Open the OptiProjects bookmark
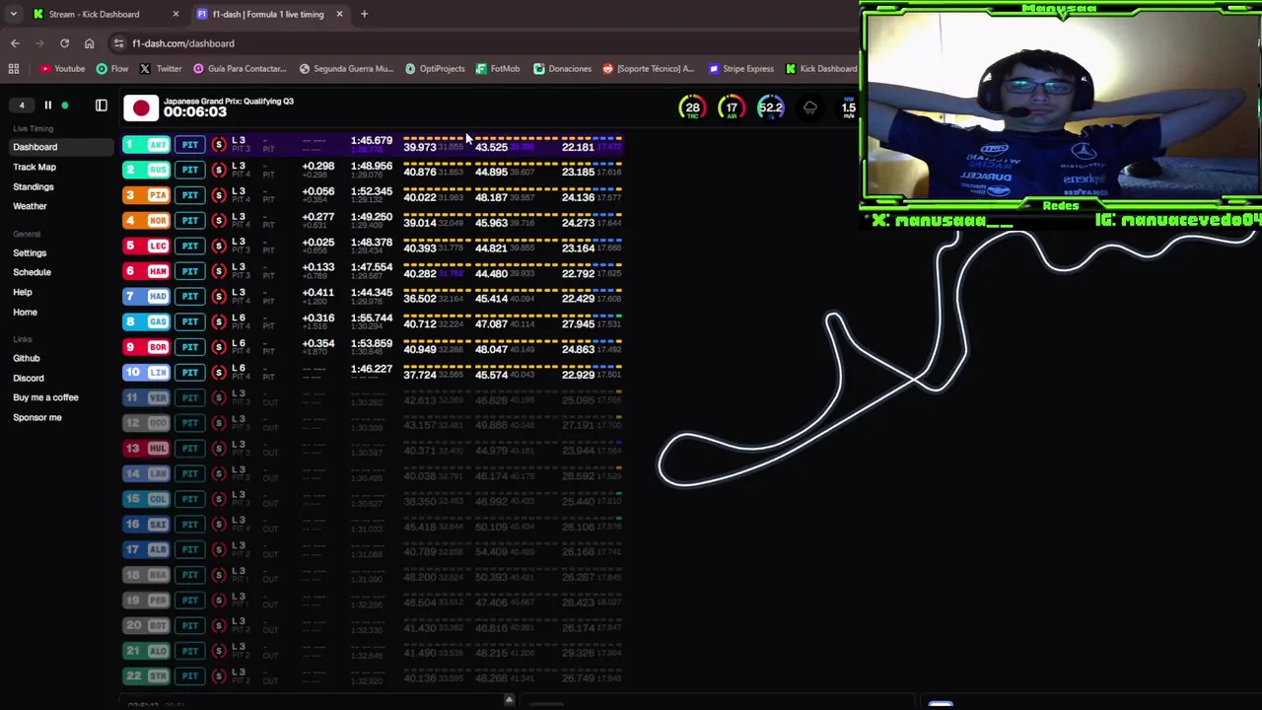1262x710 pixels. [x=435, y=69]
